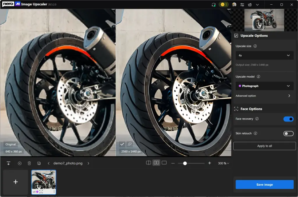Disable Face recovery
The height and width of the screenshot is (197, 298).
pos(288,119)
